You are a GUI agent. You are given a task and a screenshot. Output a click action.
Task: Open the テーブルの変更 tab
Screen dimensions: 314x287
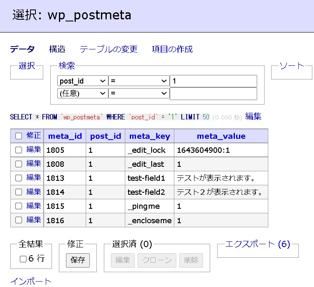[109, 49]
